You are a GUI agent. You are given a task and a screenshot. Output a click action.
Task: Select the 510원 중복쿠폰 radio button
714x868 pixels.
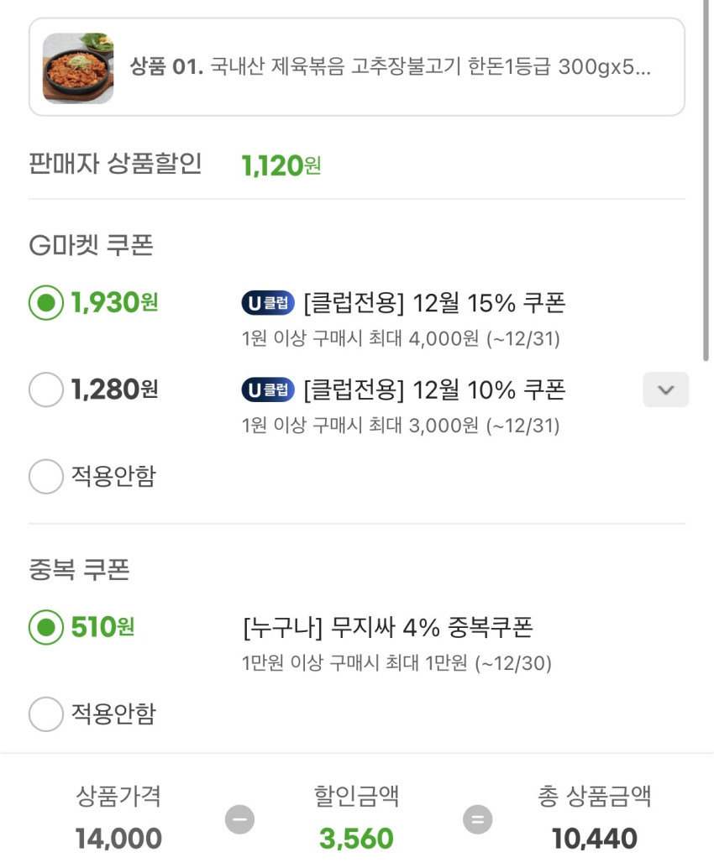(46, 627)
